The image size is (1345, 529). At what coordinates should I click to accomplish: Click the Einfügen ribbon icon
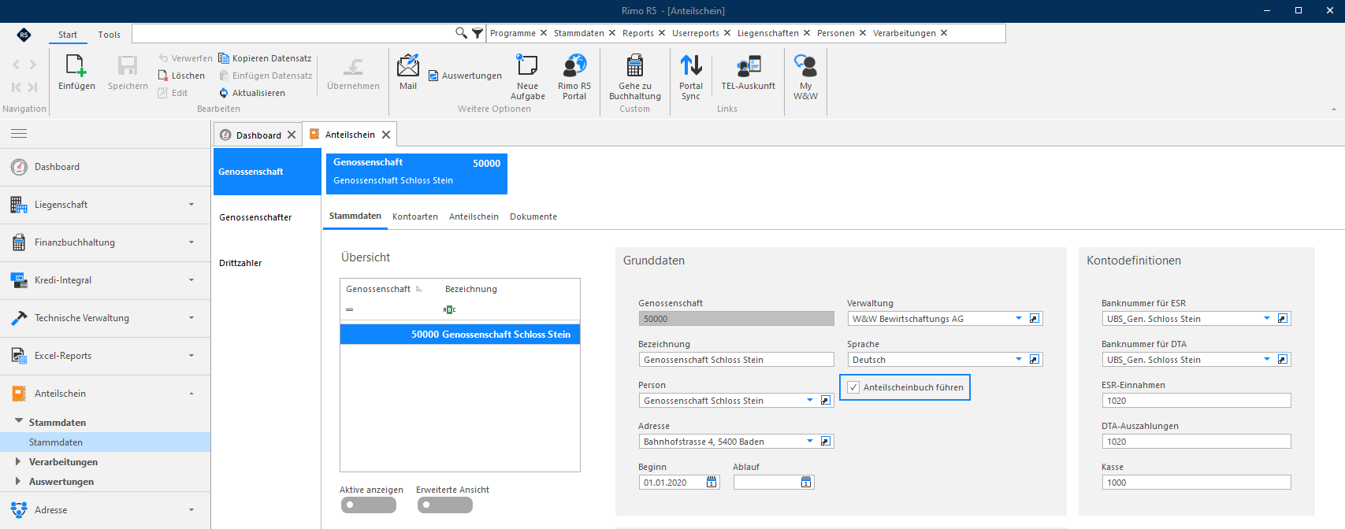click(x=76, y=65)
